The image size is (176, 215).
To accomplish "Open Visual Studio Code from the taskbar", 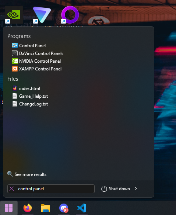I will coord(82,208).
